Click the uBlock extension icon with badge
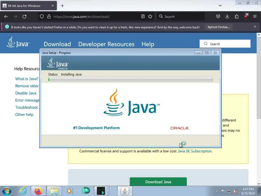 click(246, 16)
